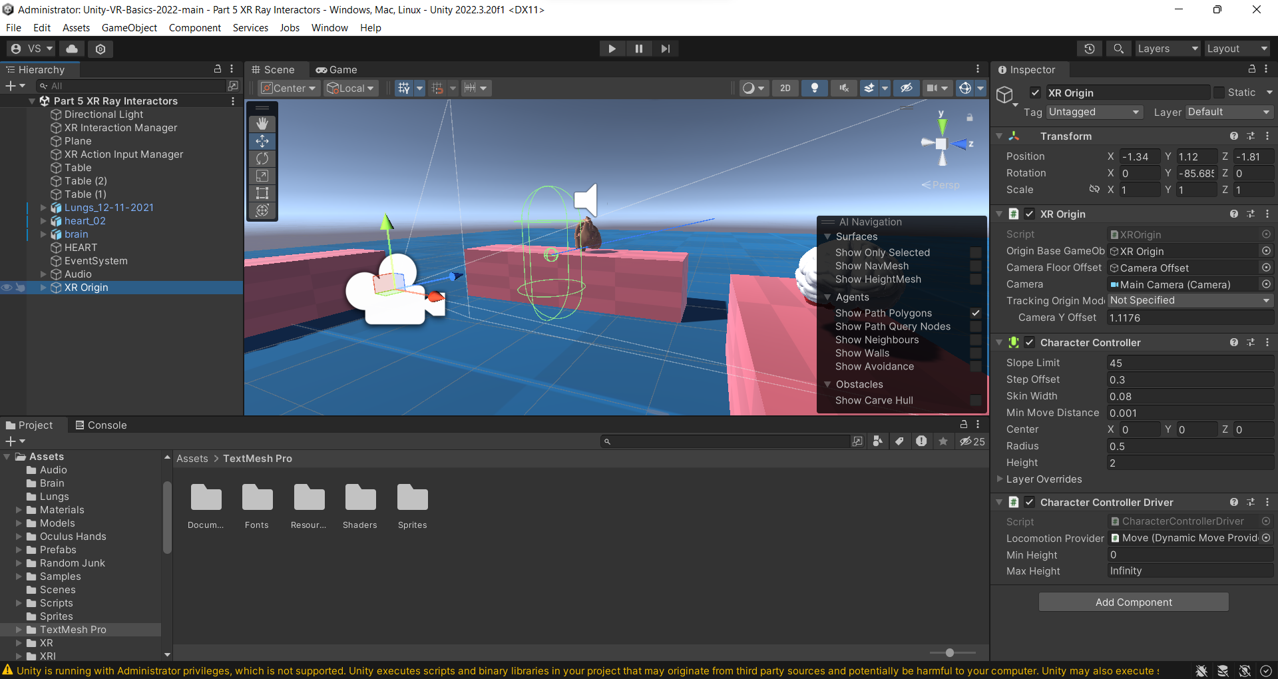
Task: Open the Layers dropdown in toolbar
Action: pos(1168,49)
